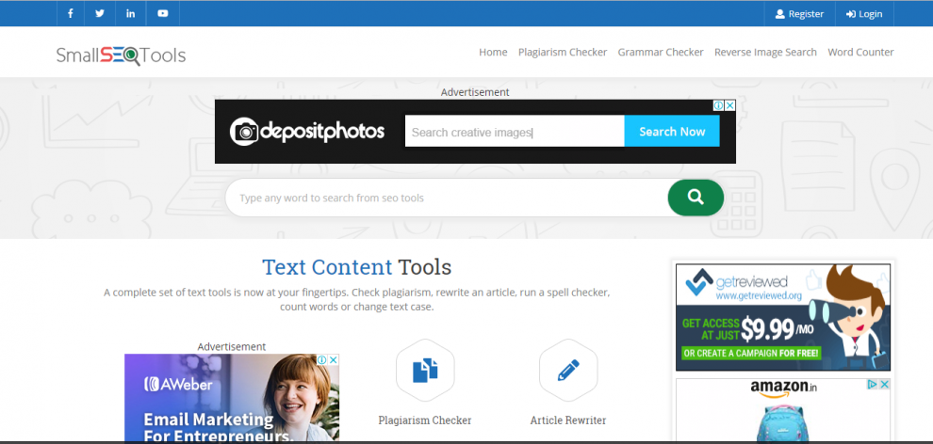Open the Twitter social icon

coord(100,14)
